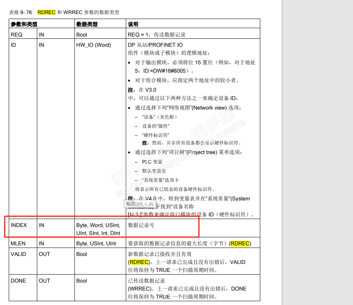This screenshot has height=305, width=353.
Task: Click the sub-item '“设备”（灰色框）'
Action: (159, 117)
